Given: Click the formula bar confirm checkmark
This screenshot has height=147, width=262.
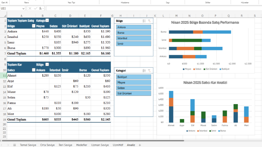Looking at the screenshot, I should pyautogui.click(x=35, y=8).
